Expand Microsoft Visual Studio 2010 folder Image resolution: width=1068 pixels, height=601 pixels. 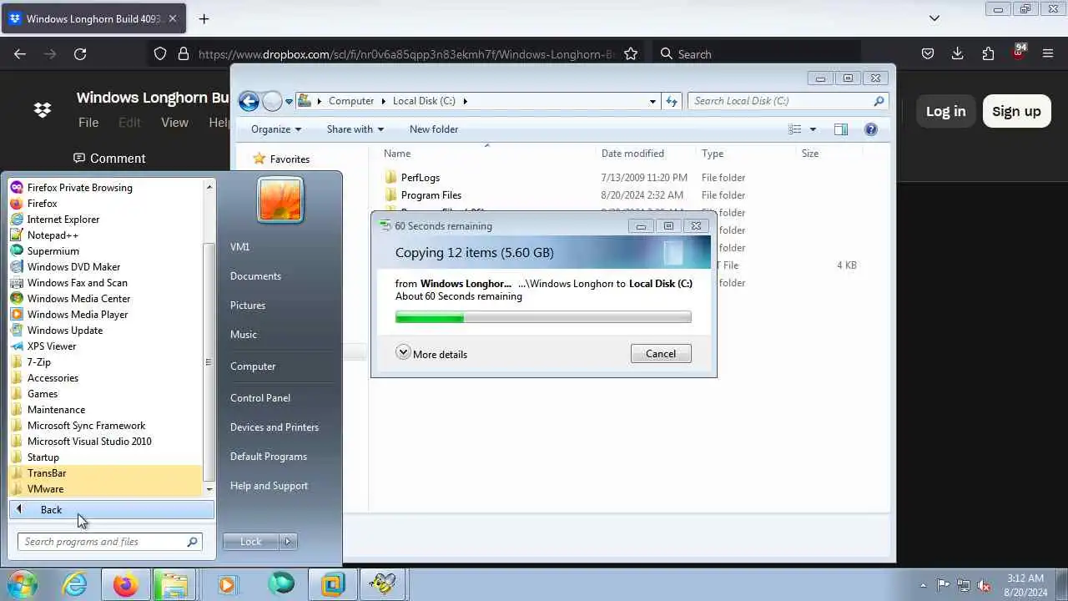click(x=89, y=442)
